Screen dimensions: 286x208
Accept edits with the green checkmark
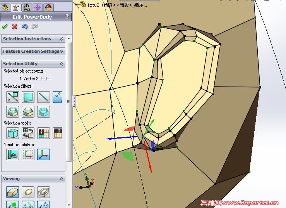5,26
